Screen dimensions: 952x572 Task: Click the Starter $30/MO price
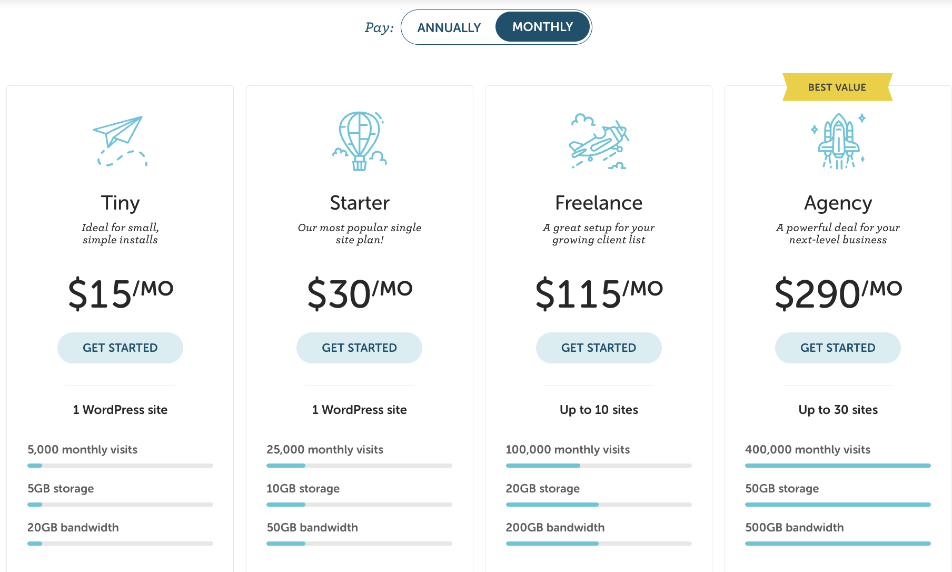click(360, 293)
